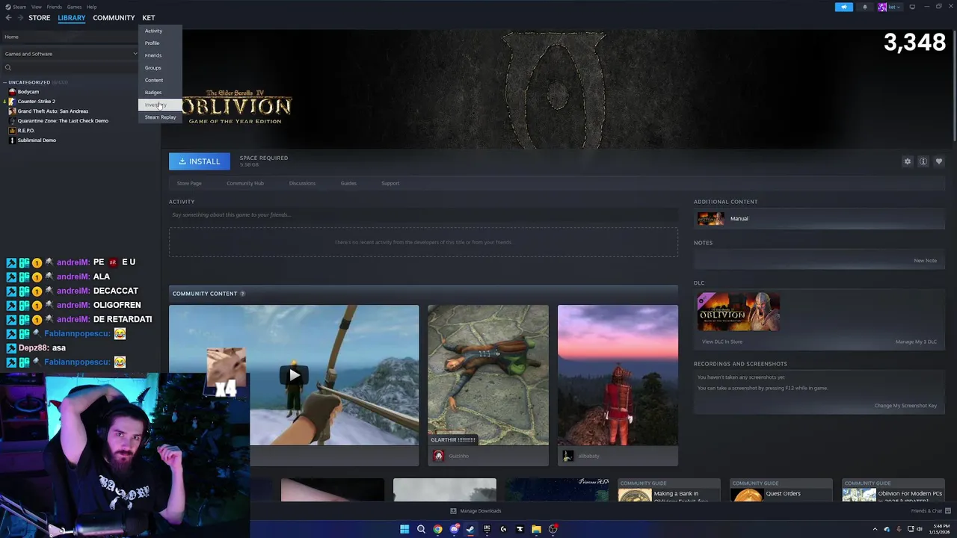Add Oblivion to favorites heart icon
957x538 pixels.
(x=939, y=161)
